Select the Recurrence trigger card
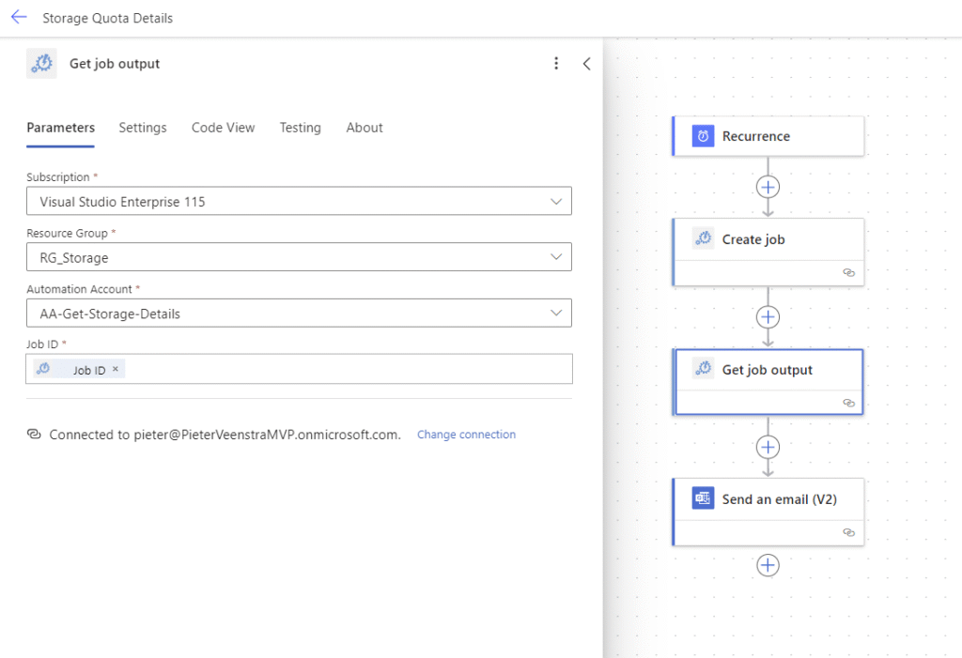The height and width of the screenshot is (658, 962). coord(768,136)
